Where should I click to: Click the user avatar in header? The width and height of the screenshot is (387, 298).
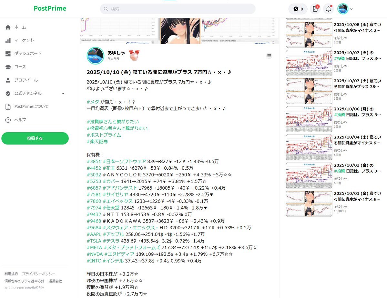(x=343, y=9)
